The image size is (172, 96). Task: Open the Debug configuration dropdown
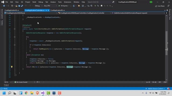pos(38,6)
